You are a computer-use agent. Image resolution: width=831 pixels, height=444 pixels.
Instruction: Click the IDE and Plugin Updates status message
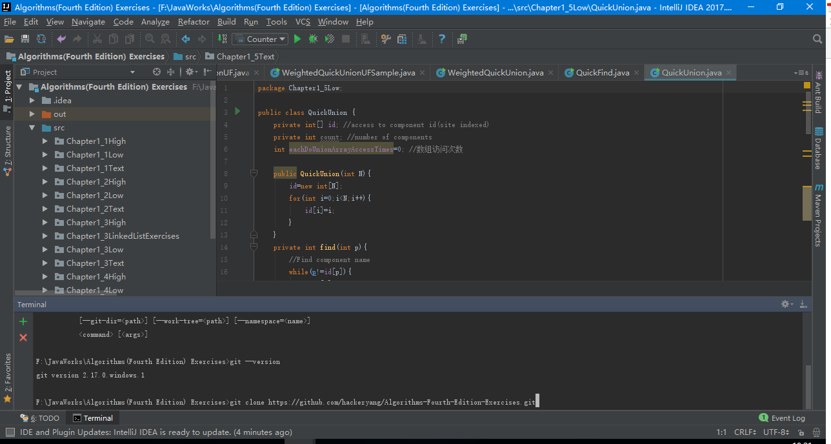pos(156,432)
